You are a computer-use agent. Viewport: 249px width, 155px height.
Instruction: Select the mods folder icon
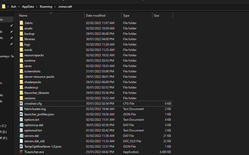point(21,50)
